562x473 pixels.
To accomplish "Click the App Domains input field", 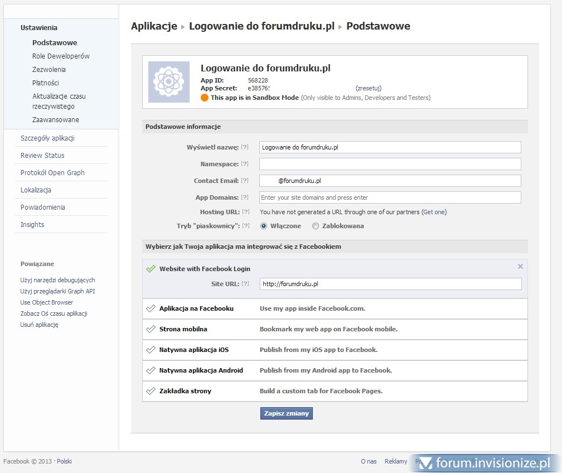I will (x=390, y=197).
